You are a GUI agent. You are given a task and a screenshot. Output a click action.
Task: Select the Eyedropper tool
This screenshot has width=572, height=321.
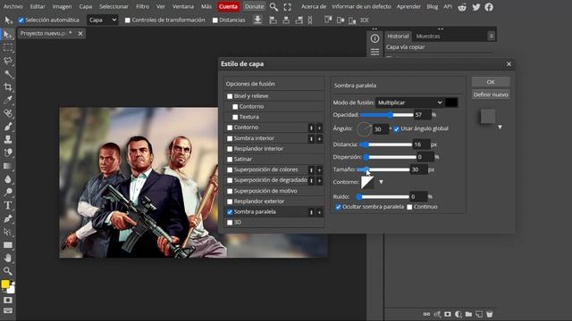(8, 100)
